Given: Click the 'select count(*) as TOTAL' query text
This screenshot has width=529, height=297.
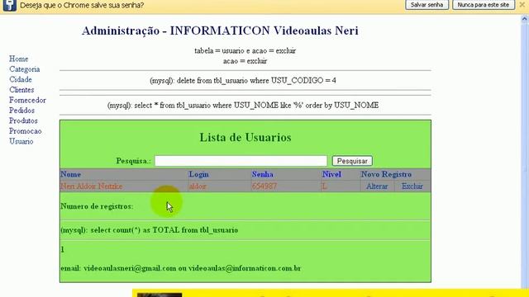Looking at the screenshot, I should coord(150,230).
